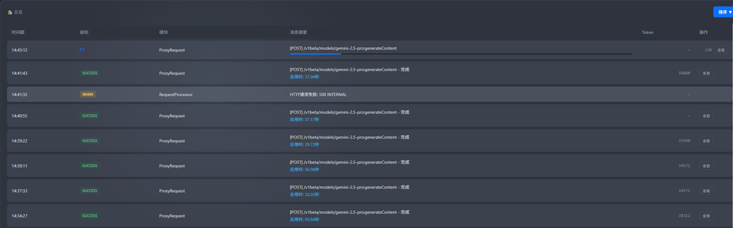Select the HTTP请求失败: 500 INTERNAL message

pos(318,94)
